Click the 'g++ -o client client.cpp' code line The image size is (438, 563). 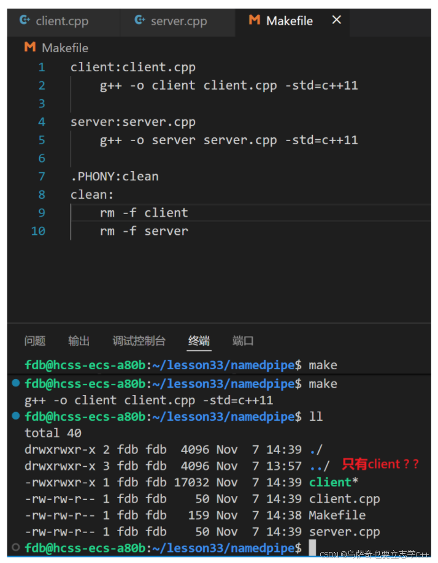[229, 86]
